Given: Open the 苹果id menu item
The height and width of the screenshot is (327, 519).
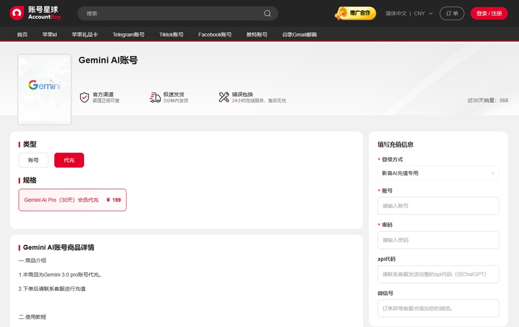Looking at the screenshot, I should click(x=49, y=35).
